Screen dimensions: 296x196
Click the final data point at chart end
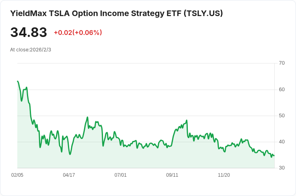point(274,155)
